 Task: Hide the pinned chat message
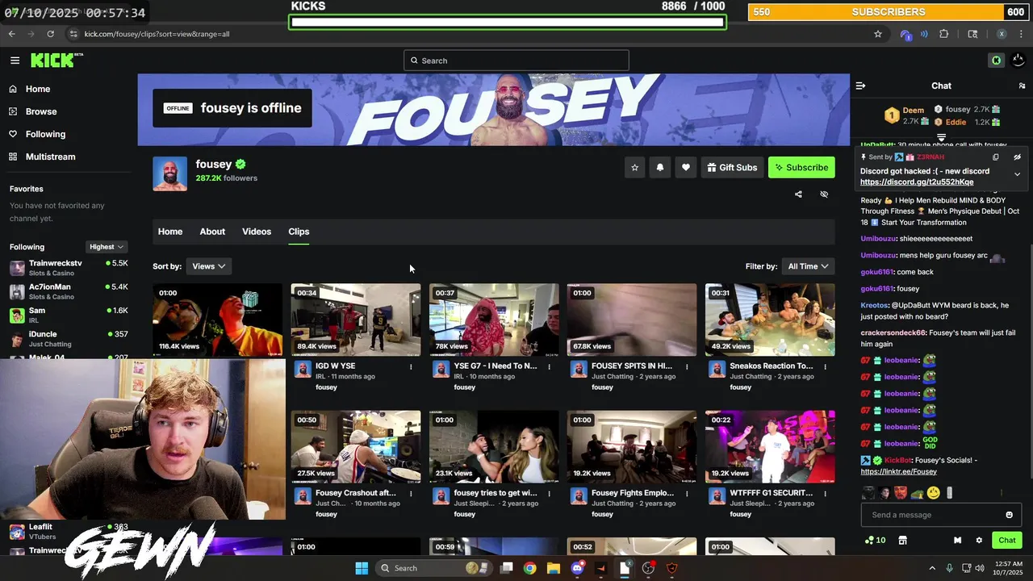tap(1017, 157)
